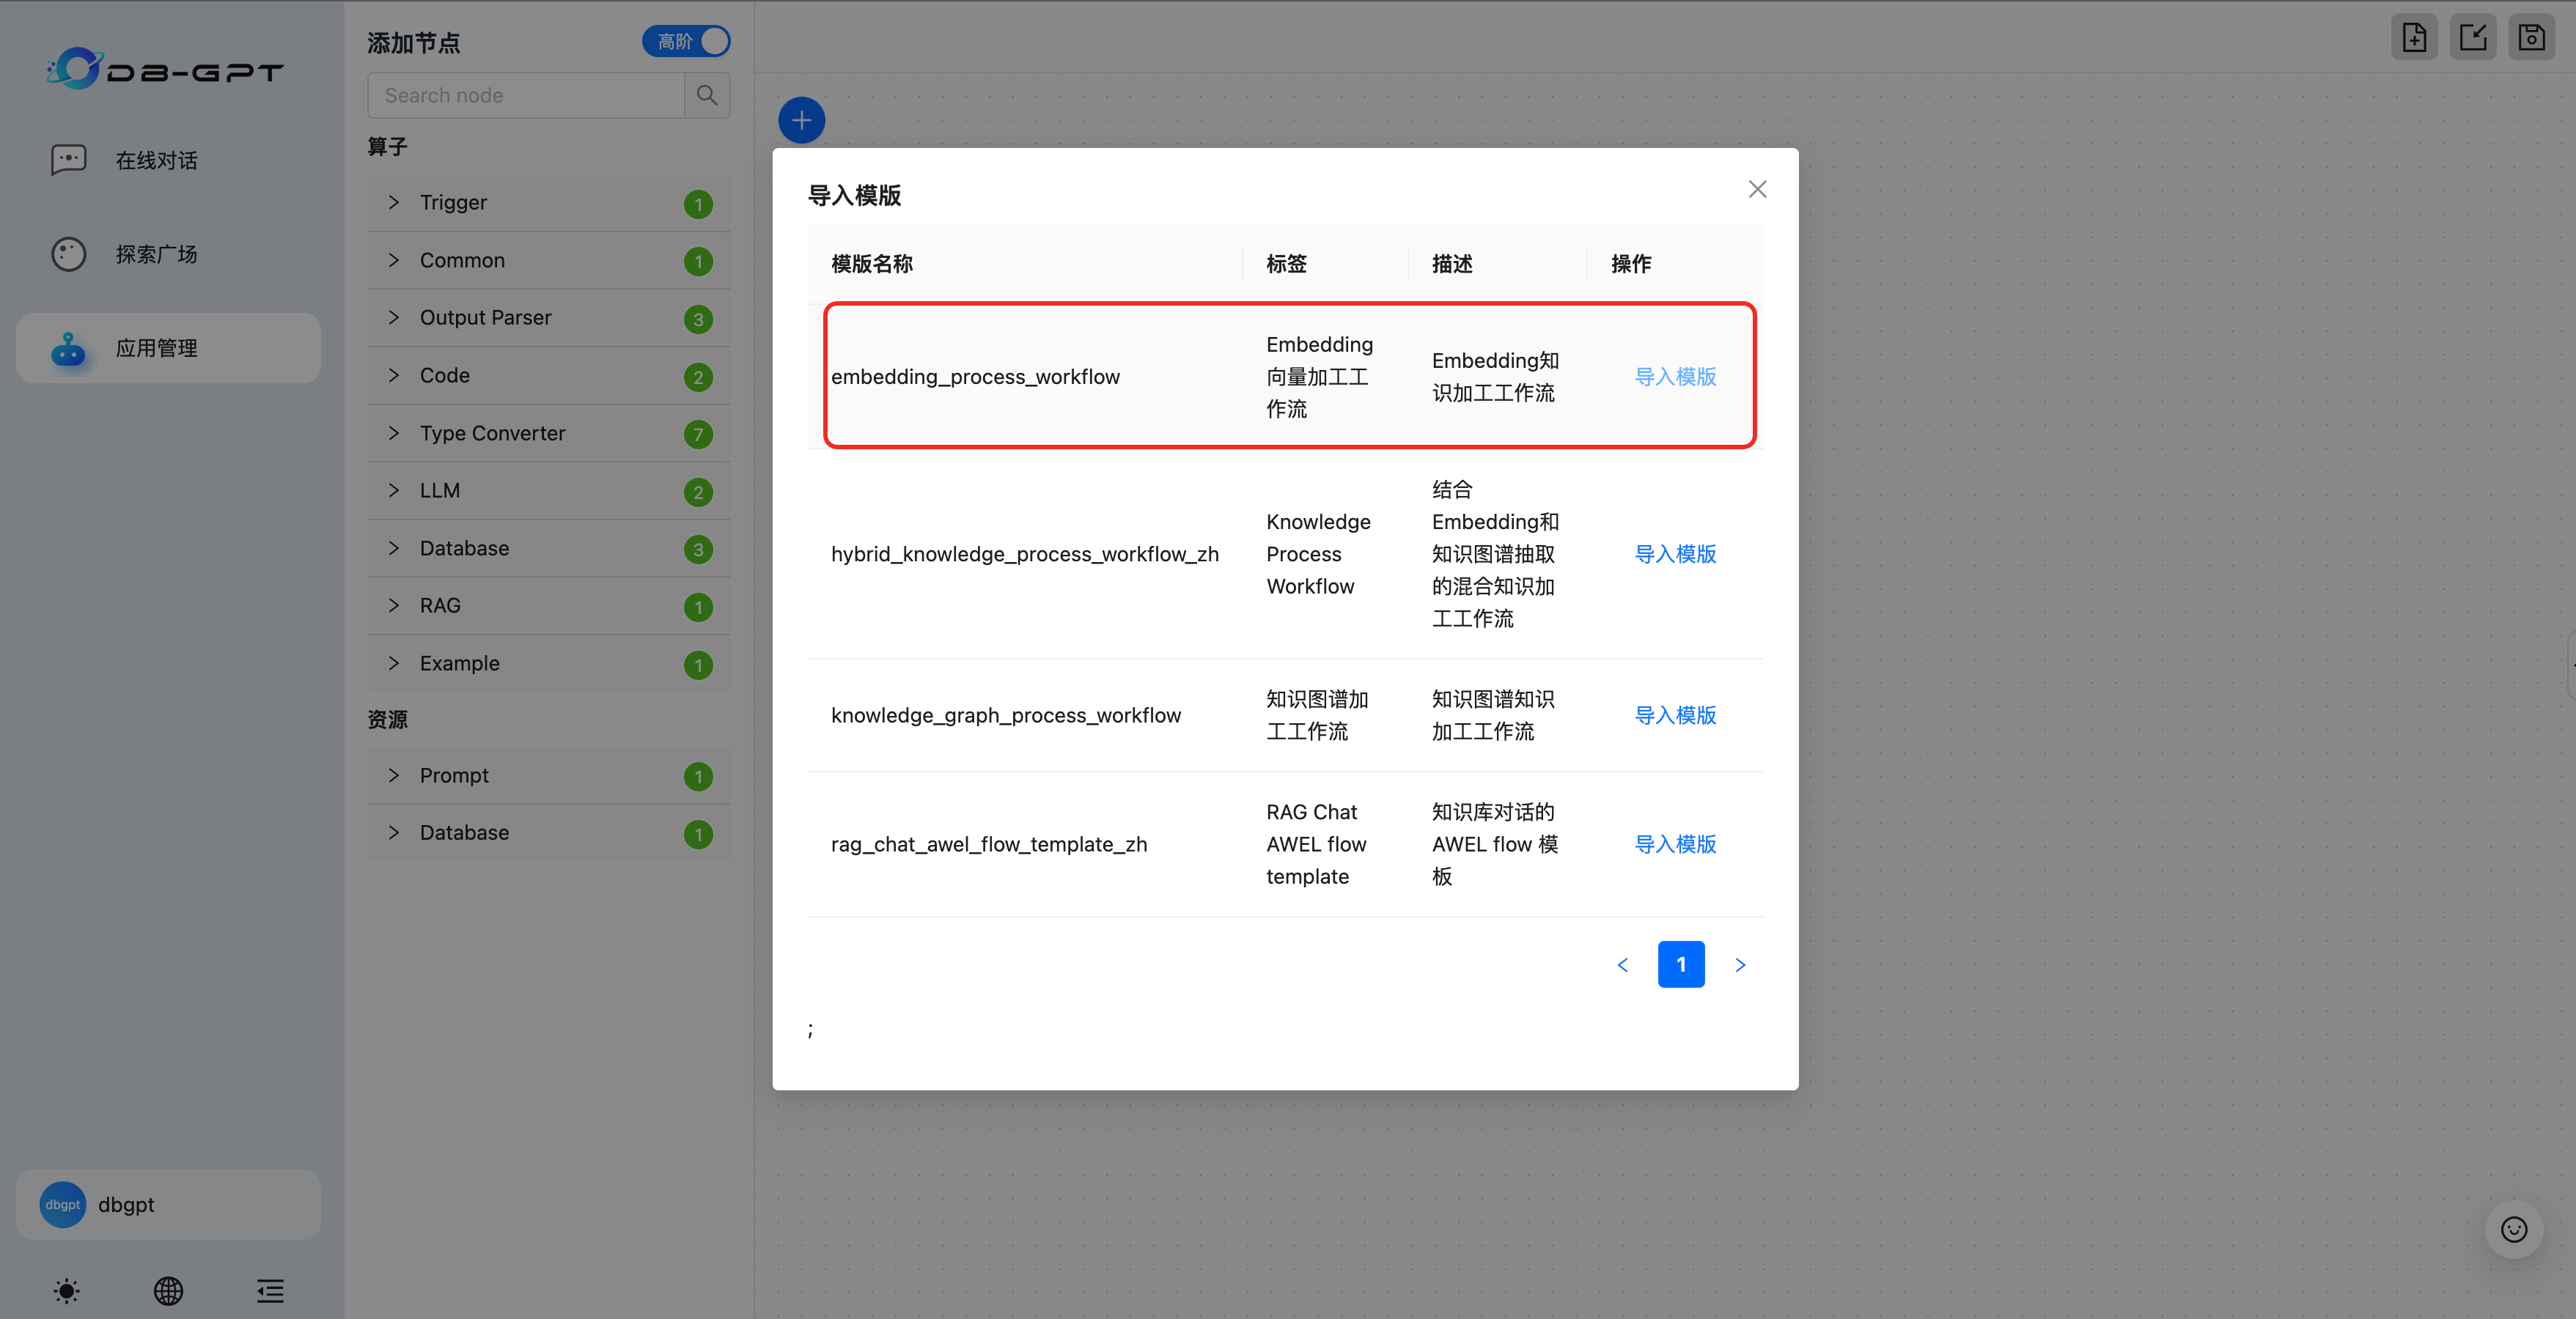Import the rag_chat_awel_flow_template_zh template
The image size is (2576, 1319).
(1675, 844)
